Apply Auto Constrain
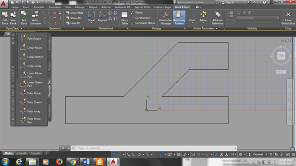Viewport: 296px width, 166px height. [x=35, y=18]
